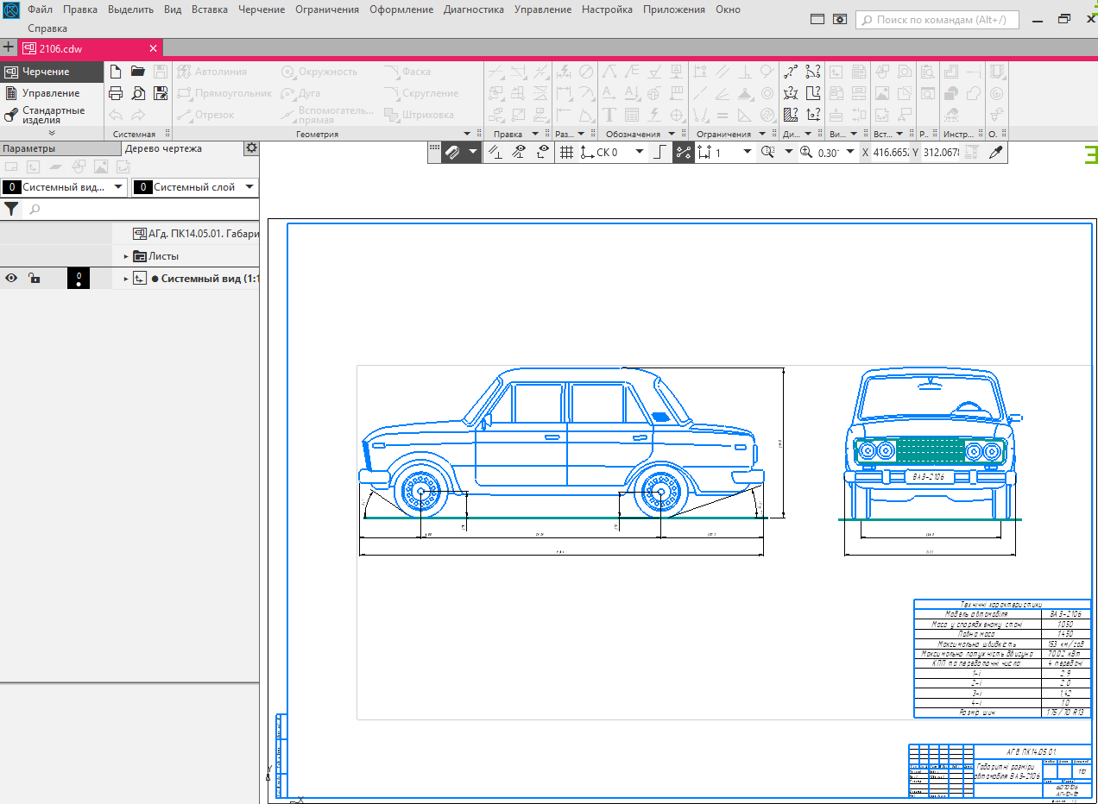Switch to the Параметры tab
The width and height of the screenshot is (1098, 804).
28,148
